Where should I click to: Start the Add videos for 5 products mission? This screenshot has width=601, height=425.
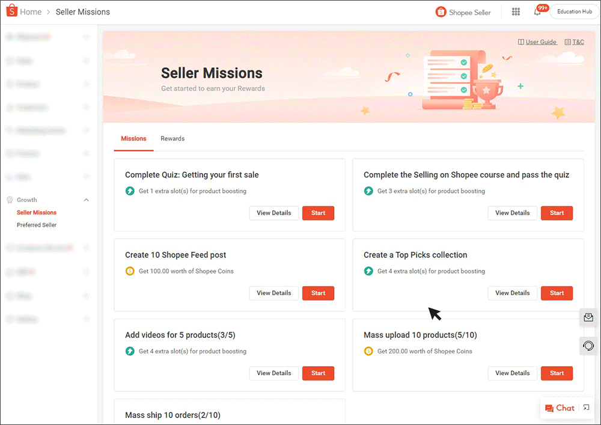pyautogui.click(x=318, y=373)
